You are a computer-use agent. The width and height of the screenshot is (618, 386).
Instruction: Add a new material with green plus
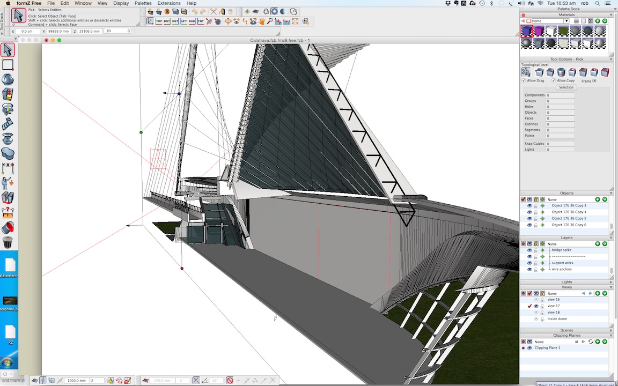[x=598, y=21]
